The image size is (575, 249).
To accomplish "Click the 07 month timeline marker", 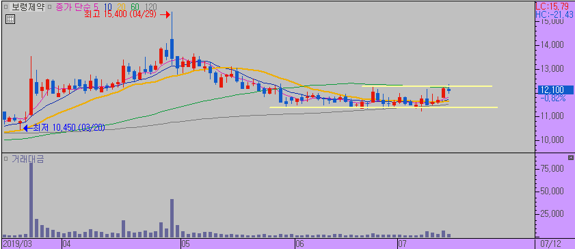I will click(403, 244).
